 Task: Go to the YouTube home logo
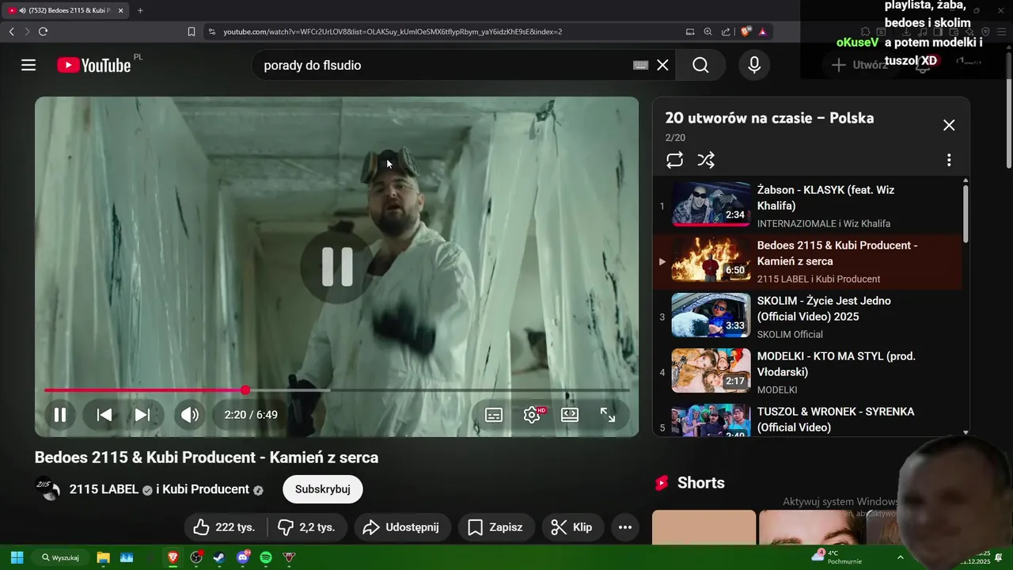(x=94, y=65)
